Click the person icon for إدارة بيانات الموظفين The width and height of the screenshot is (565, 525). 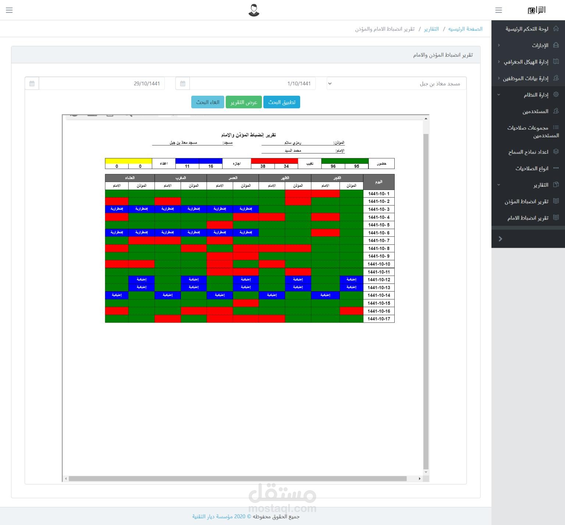click(556, 78)
